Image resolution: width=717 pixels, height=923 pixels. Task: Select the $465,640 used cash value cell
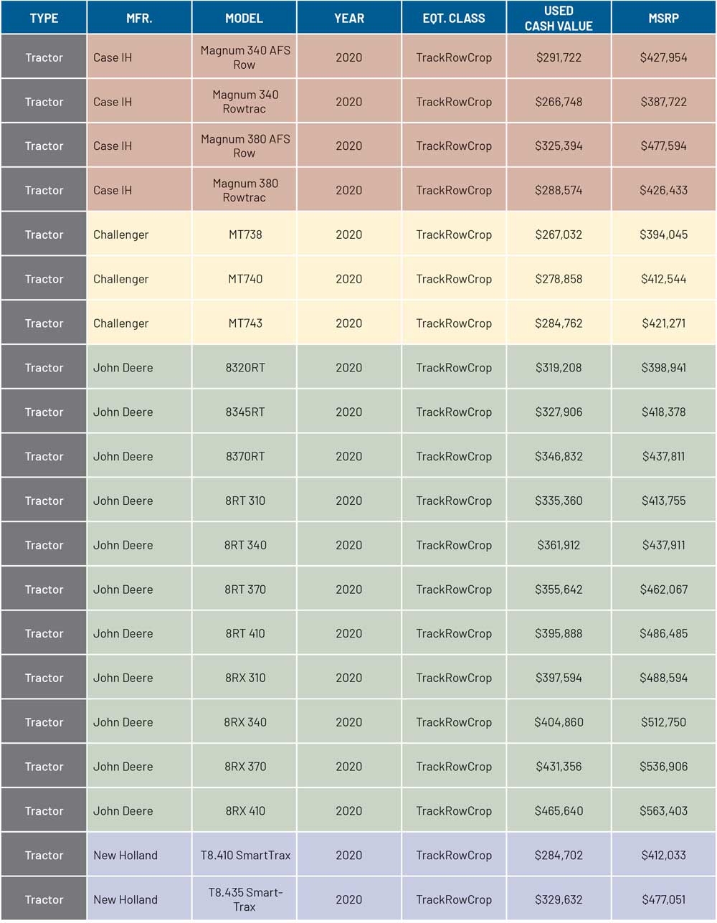coord(559,811)
